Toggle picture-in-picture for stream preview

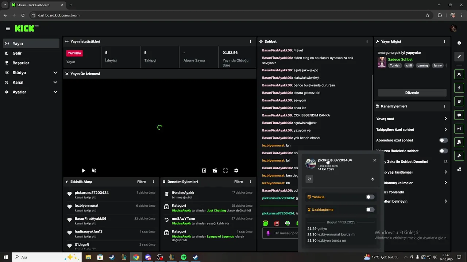(x=204, y=170)
